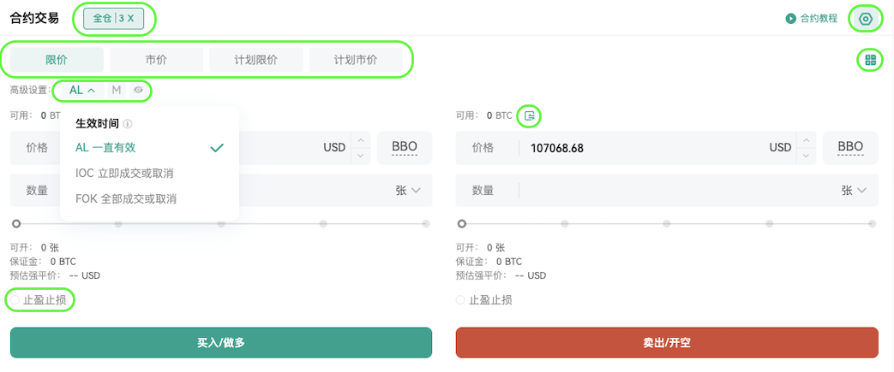Click the transfer funds icon beside available BTC

pyautogui.click(x=530, y=116)
